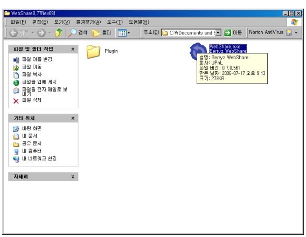Click the network places icon
The image size is (306, 237).
[x=16, y=159]
